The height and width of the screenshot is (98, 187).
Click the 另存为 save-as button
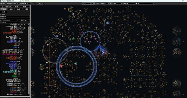pos(41,3)
